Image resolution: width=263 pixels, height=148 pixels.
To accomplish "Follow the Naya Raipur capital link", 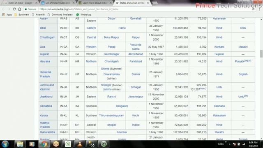I will coord(111,37).
